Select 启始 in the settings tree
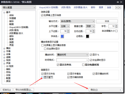 pos(11,15)
